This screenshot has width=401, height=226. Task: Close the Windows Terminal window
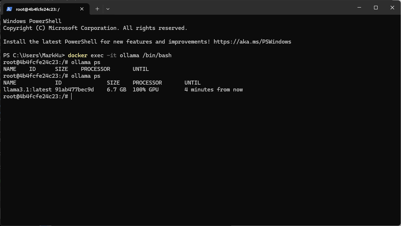click(392, 8)
